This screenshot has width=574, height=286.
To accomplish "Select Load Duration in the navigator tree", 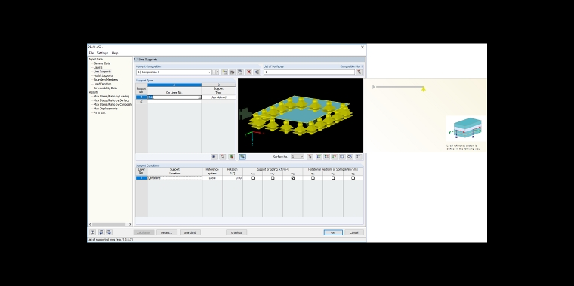I will pos(102,84).
